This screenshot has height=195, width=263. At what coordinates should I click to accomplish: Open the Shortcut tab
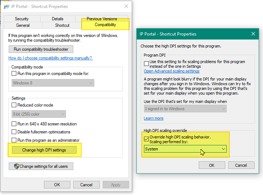pos(62,25)
